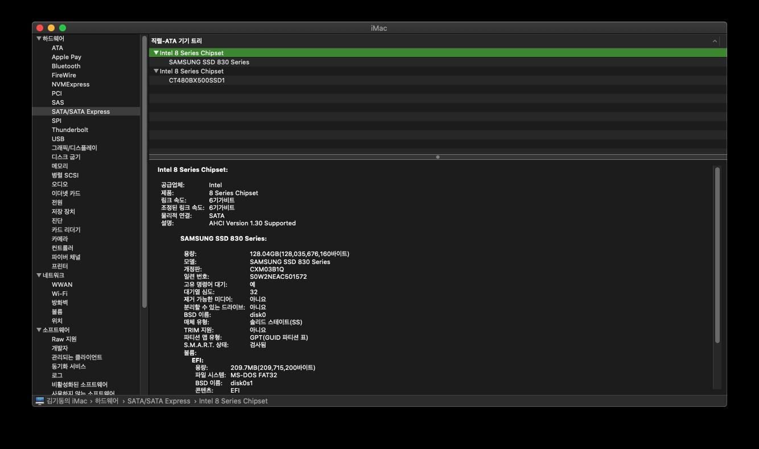Select 비활성화된 소프트웨어 in the sidebar
The image size is (759, 449).
80,385
